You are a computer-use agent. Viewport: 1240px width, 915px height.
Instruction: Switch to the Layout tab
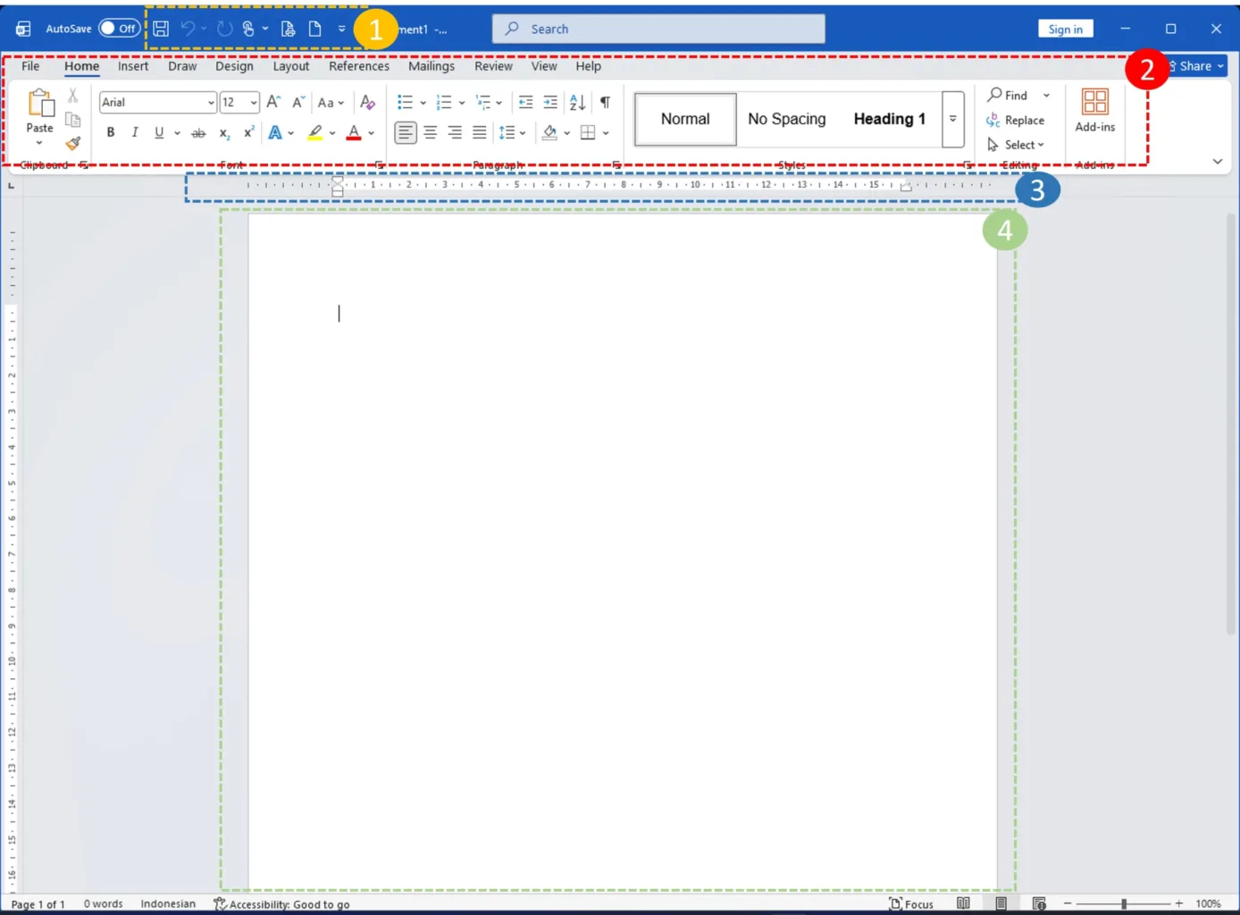pos(290,66)
